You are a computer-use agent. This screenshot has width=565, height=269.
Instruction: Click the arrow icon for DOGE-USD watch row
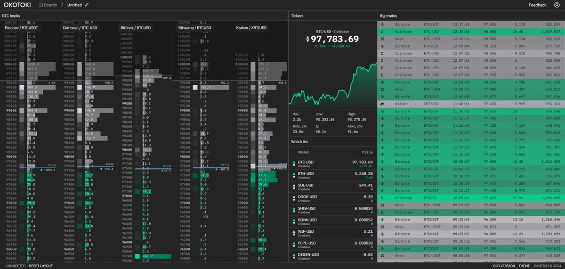[294, 198]
